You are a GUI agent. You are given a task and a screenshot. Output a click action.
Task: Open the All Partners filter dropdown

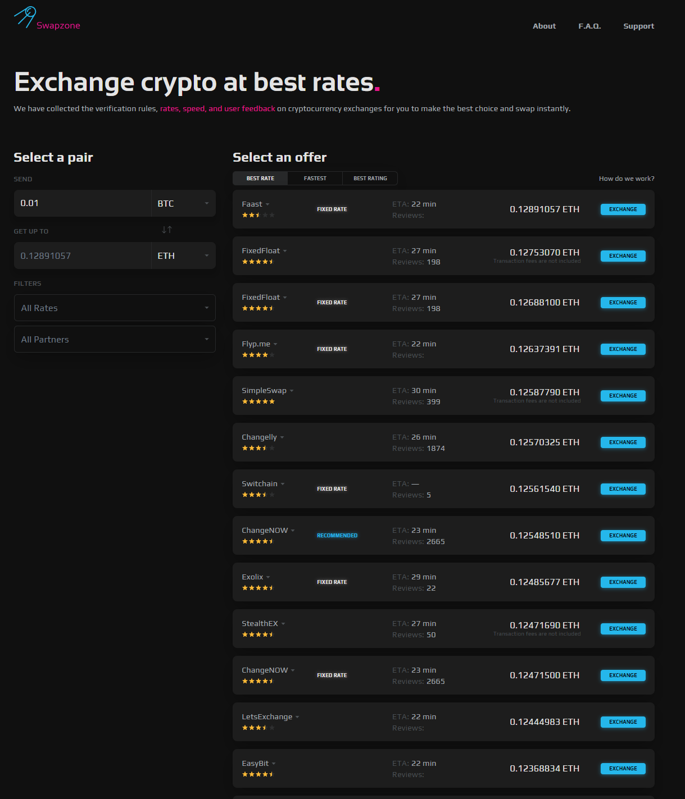(x=115, y=339)
